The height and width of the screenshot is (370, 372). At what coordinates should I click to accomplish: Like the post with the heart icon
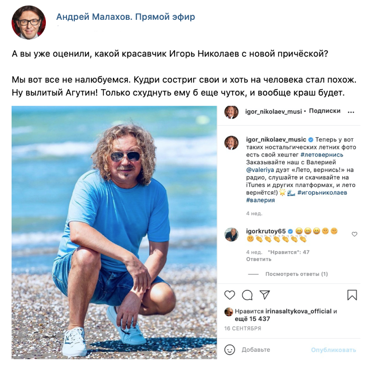[229, 295]
